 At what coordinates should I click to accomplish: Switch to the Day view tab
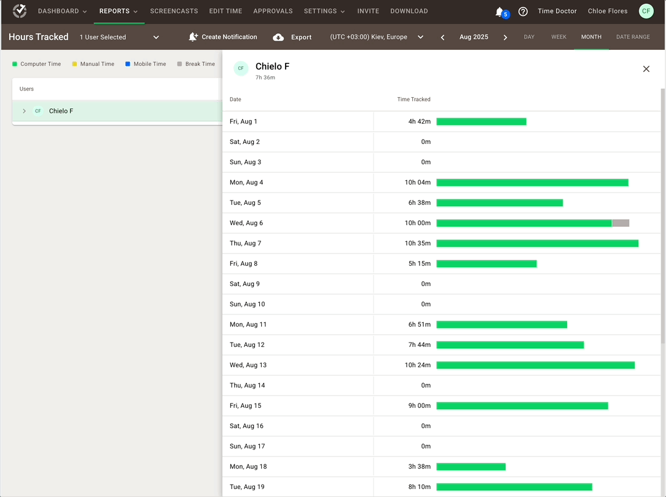[x=529, y=37]
